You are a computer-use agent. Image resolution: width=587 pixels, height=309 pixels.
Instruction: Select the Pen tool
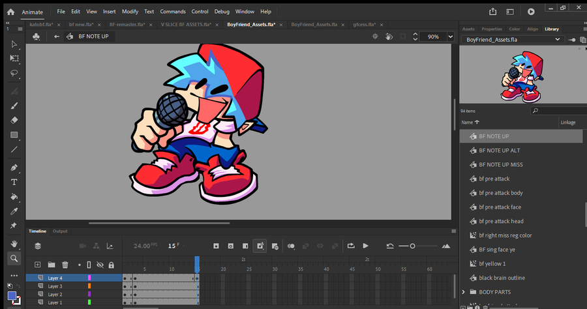click(14, 168)
